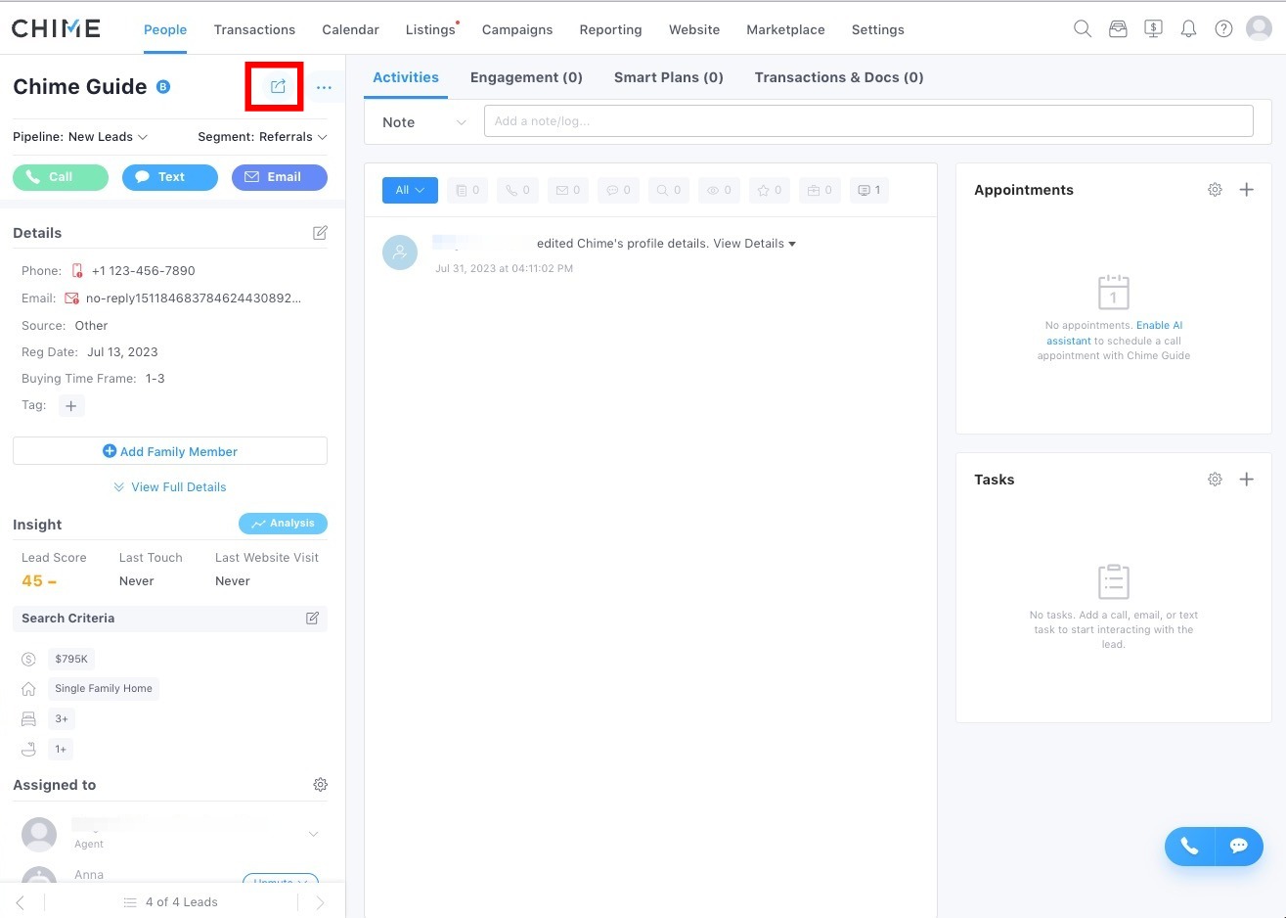Open the more options ellipsis menu
The image size is (1286, 918).
tap(324, 88)
